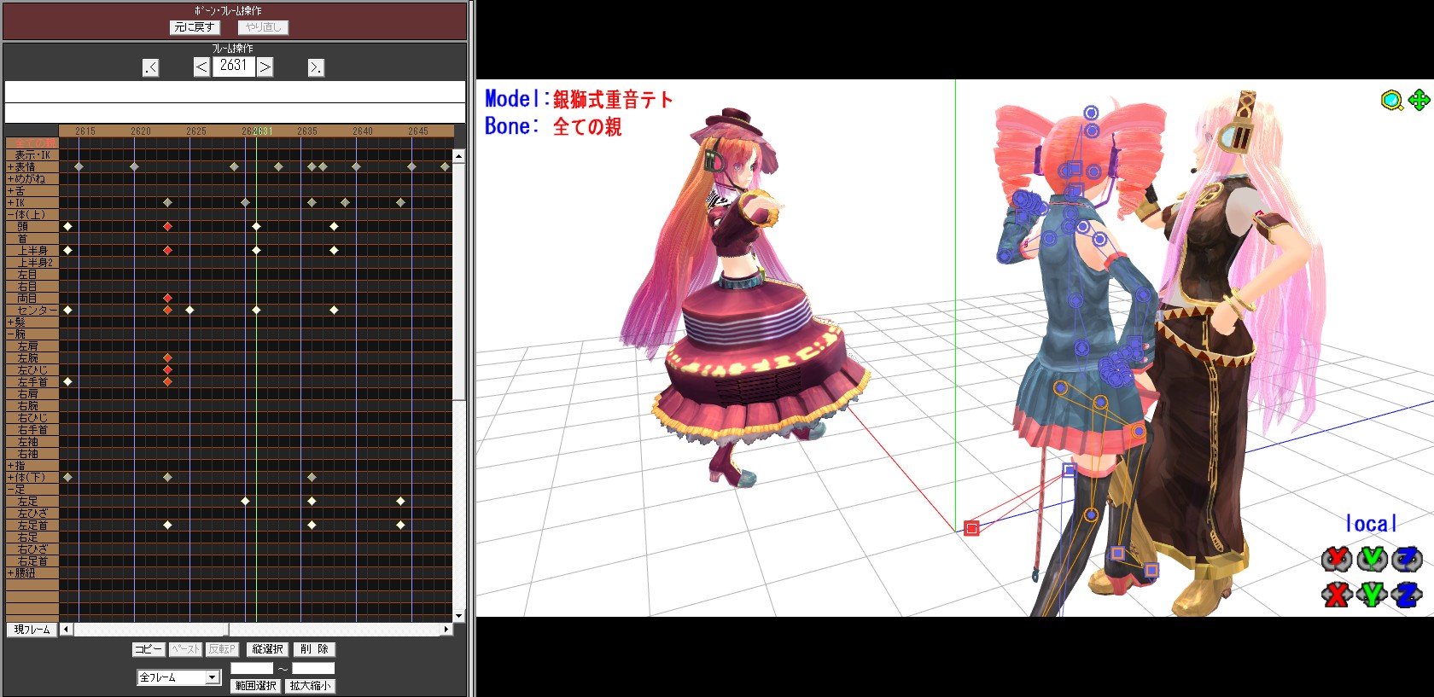Click the ペースト paste button
The image size is (1434, 697).
pos(185,649)
